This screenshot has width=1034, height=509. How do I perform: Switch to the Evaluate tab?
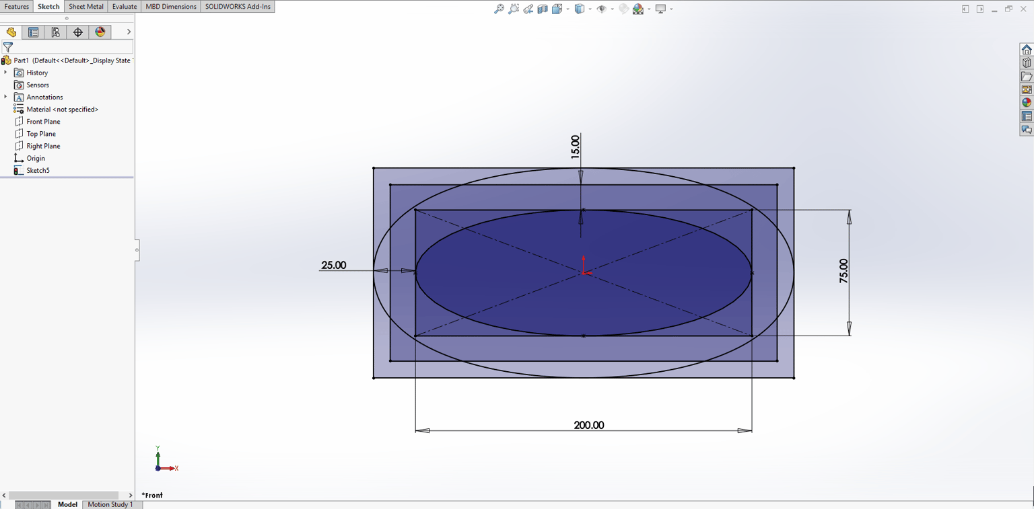(x=125, y=7)
